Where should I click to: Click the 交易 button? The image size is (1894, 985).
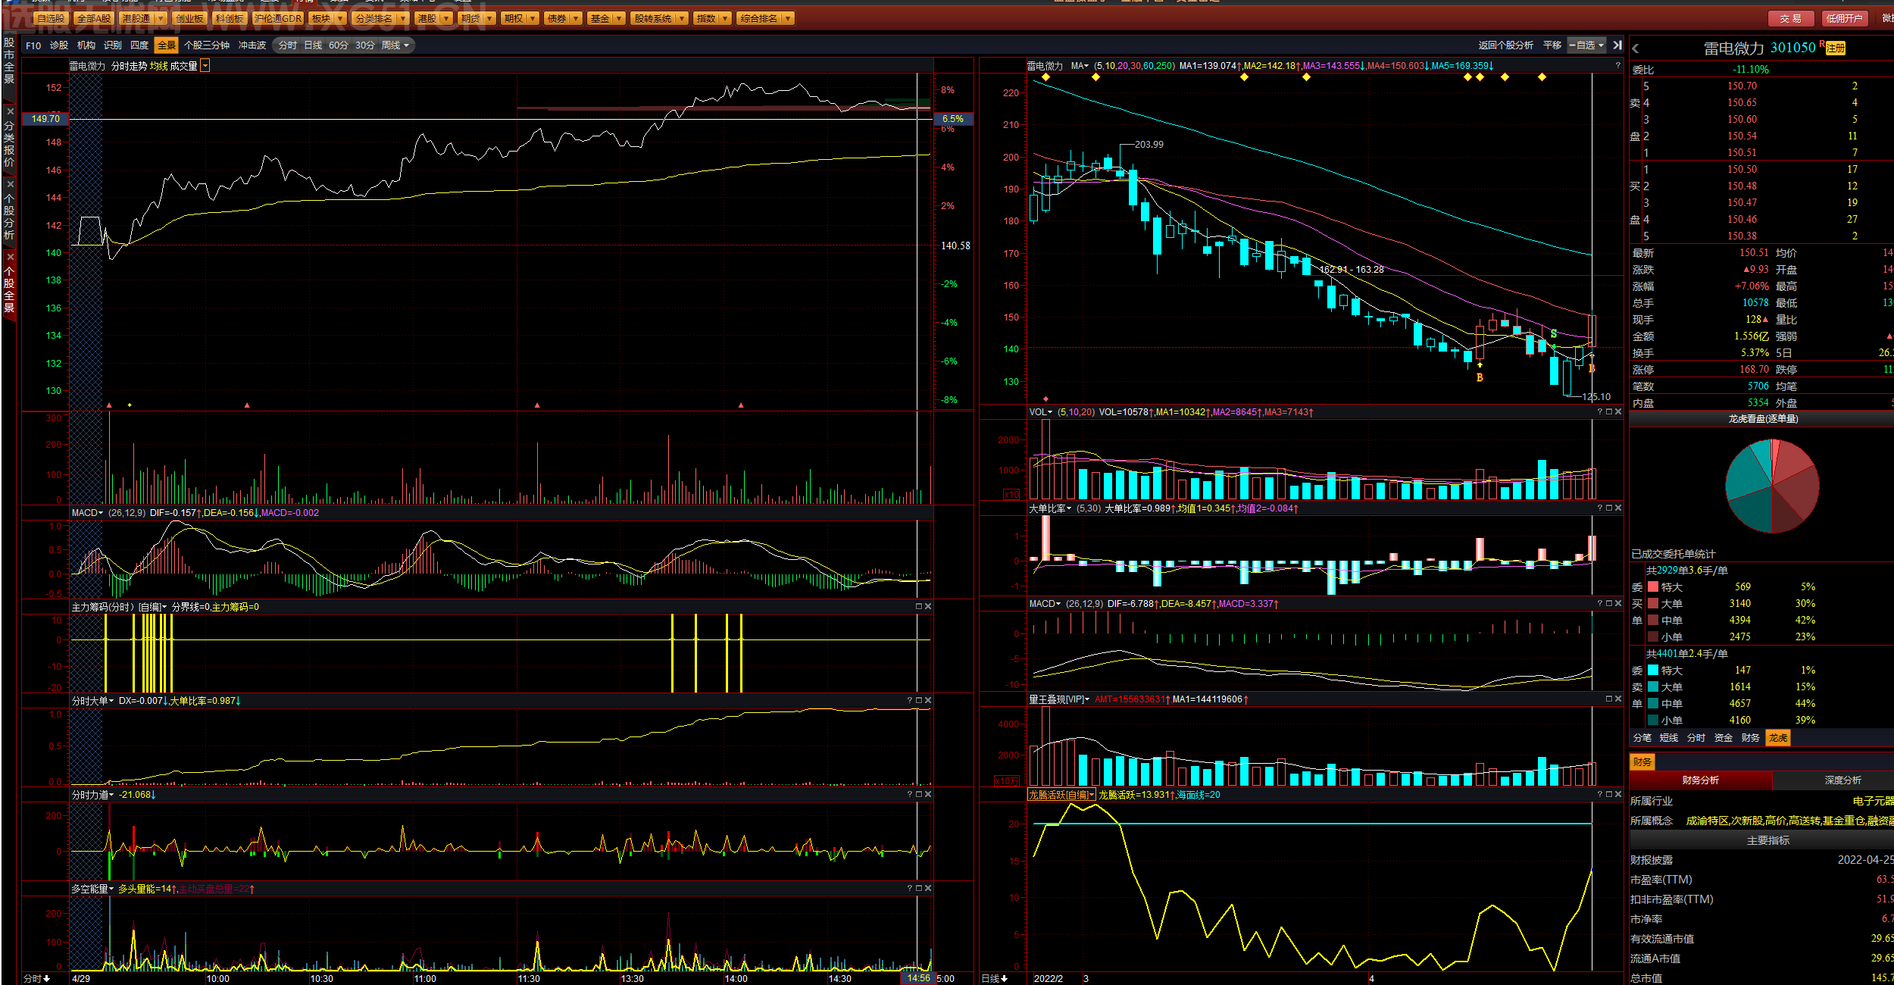pyautogui.click(x=1791, y=19)
